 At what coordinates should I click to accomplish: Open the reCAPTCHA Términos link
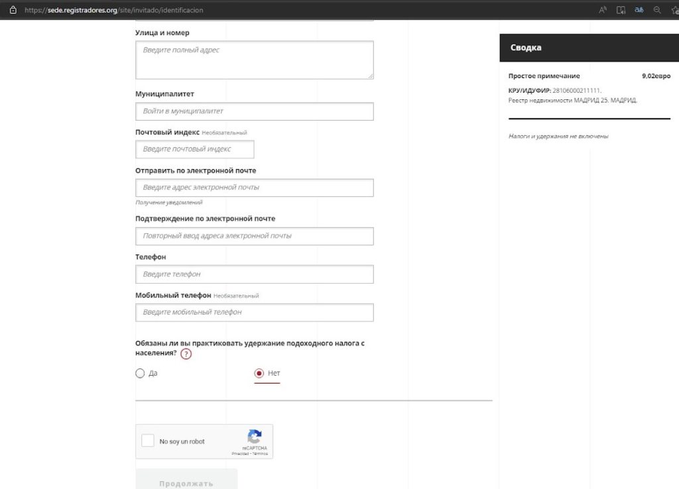pos(260,454)
